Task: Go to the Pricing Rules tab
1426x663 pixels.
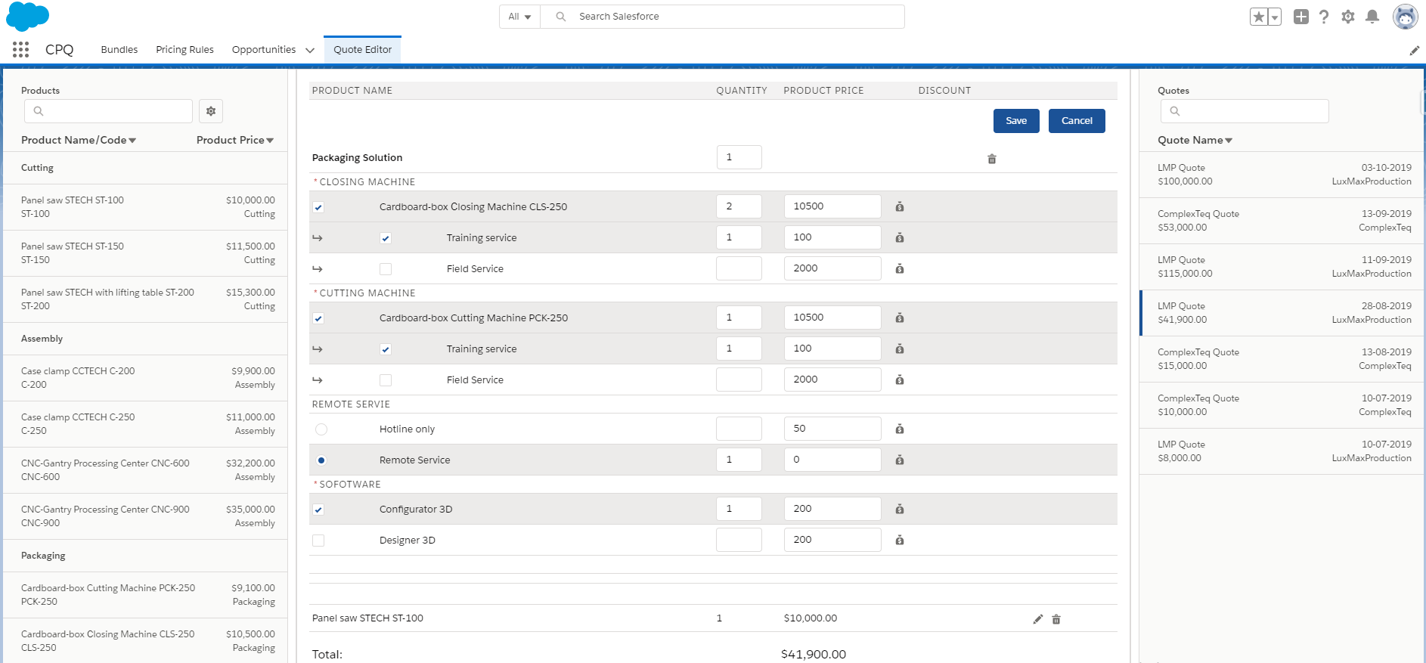Action: (184, 50)
